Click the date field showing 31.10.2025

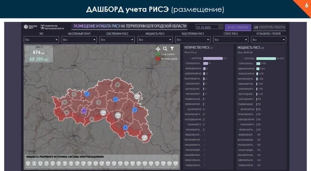pyautogui.click(x=209, y=27)
